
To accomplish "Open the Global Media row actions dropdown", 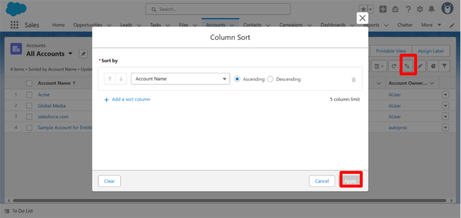I will (x=445, y=106).
